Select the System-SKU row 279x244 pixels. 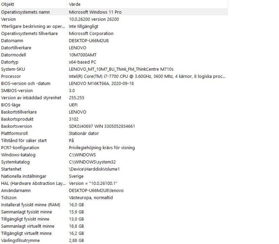114,69
